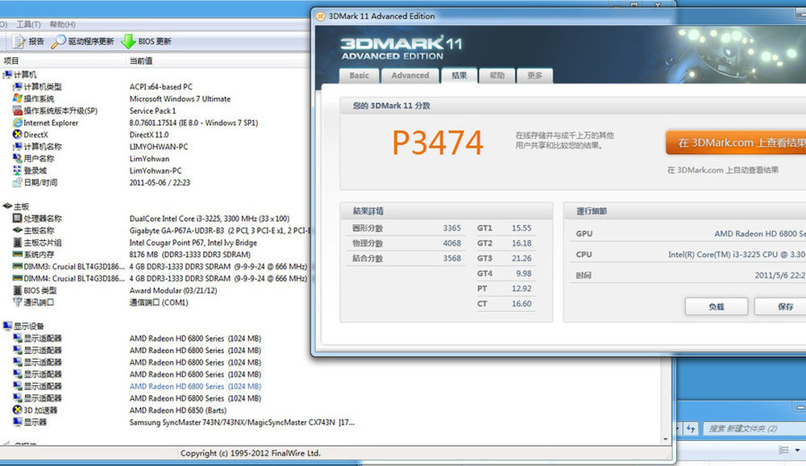Viewport: 806px width, 466px height.
Task: Click the Copyright FinalWire Ltd. status bar text
Action: coord(251,453)
